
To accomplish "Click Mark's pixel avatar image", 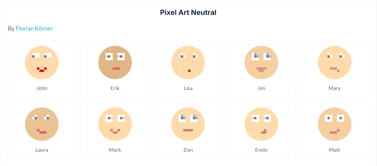I will pyautogui.click(x=115, y=124).
